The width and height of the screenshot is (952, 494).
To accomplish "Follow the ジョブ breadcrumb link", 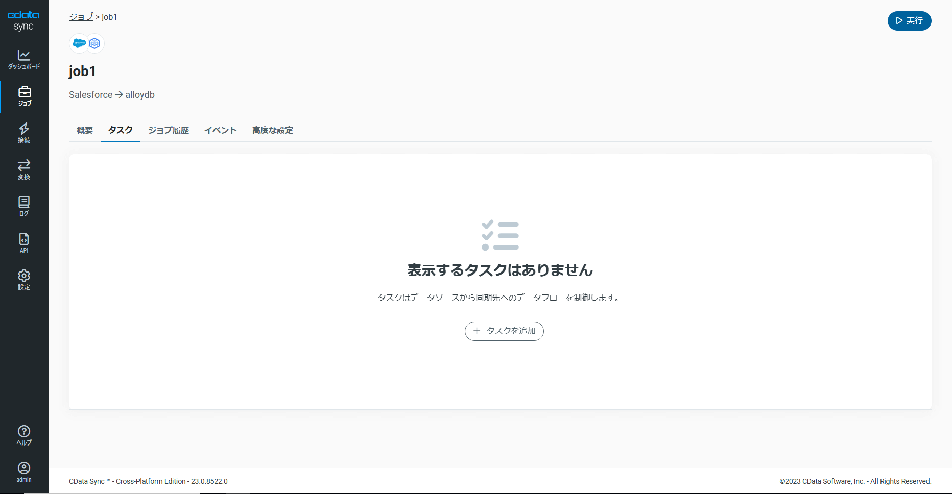I will [x=81, y=17].
